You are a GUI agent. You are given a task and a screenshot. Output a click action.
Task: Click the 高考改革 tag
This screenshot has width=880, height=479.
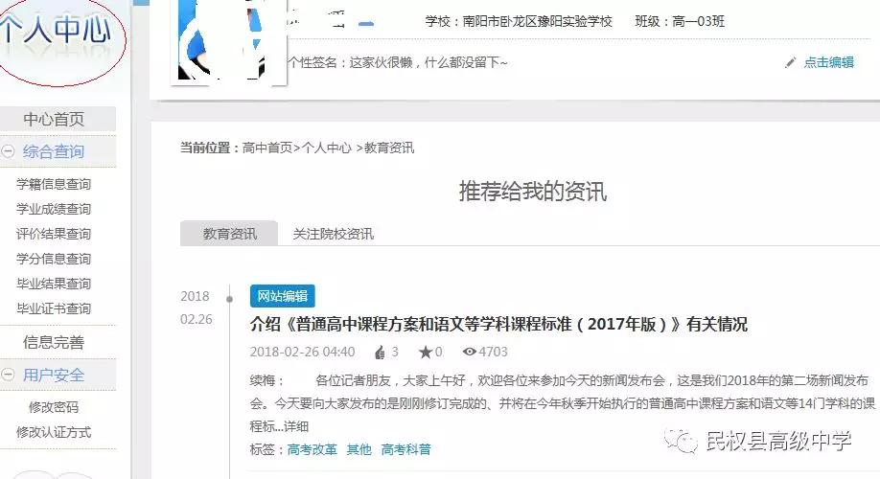[x=312, y=448]
